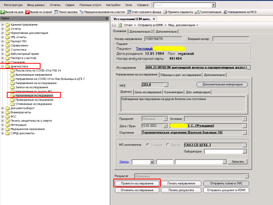
Task: Click the 'Печать направления' button
Action: coord(181,184)
